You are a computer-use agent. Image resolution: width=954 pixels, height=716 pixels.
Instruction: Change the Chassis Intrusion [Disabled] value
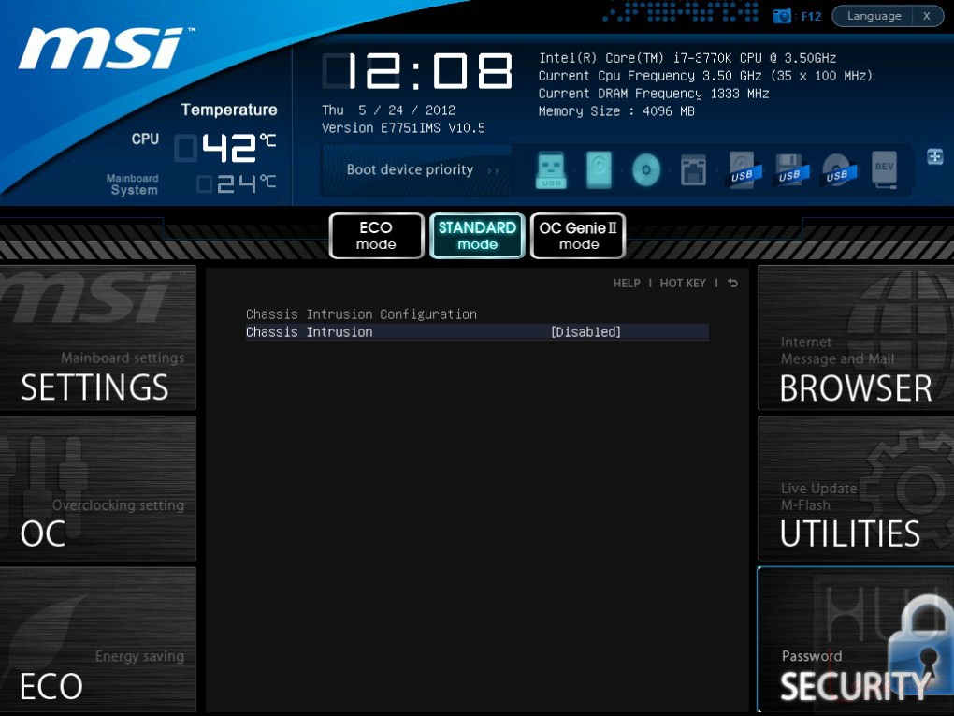coord(585,332)
